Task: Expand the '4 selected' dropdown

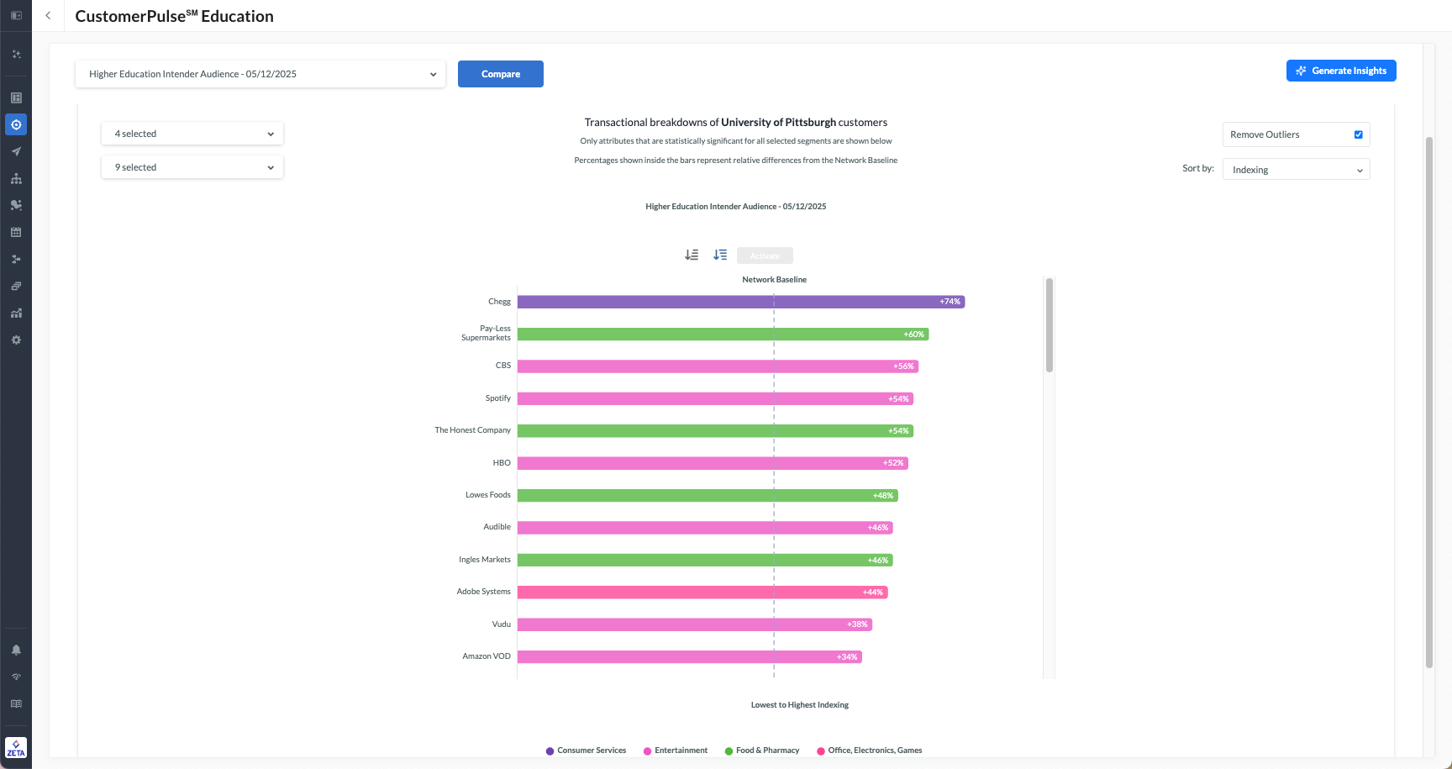Action: 192,134
